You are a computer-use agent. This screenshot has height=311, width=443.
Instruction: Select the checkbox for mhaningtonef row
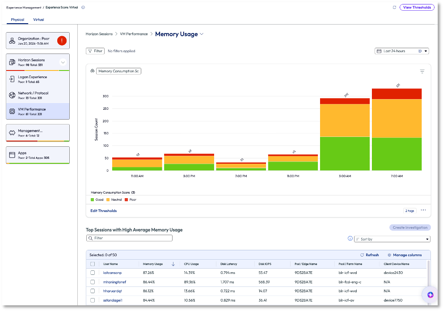pos(93,282)
